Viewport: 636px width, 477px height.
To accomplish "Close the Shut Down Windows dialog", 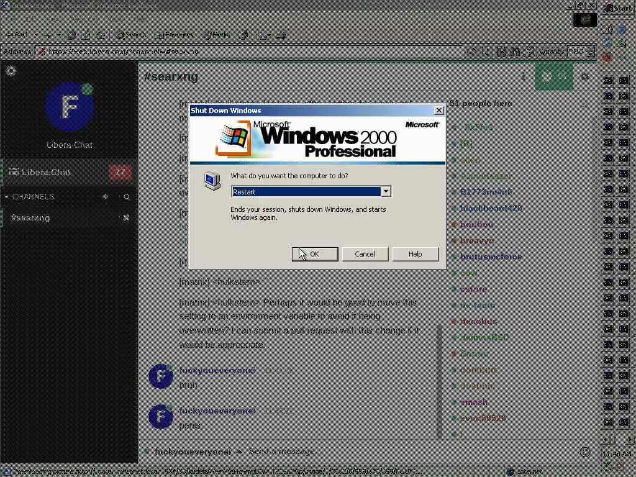I will point(439,111).
